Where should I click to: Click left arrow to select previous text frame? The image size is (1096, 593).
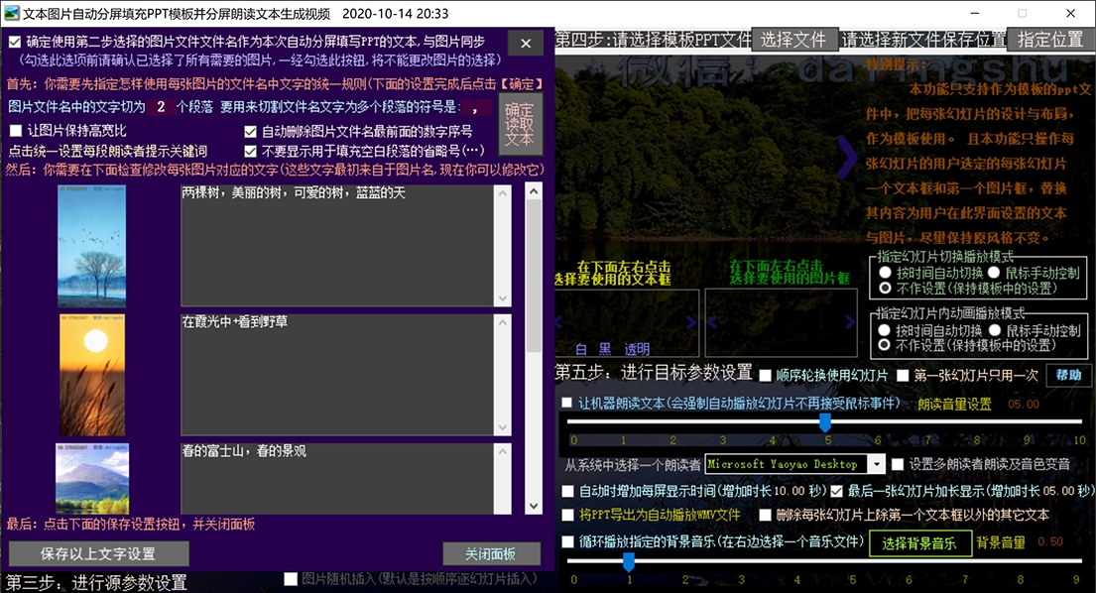(556, 322)
